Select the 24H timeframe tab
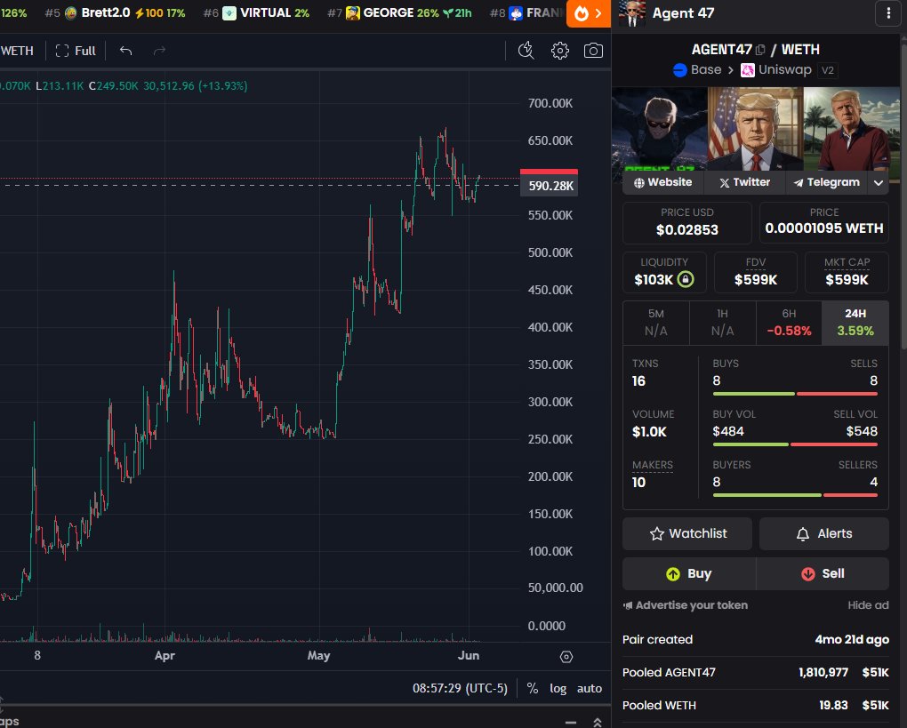 [x=855, y=323]
